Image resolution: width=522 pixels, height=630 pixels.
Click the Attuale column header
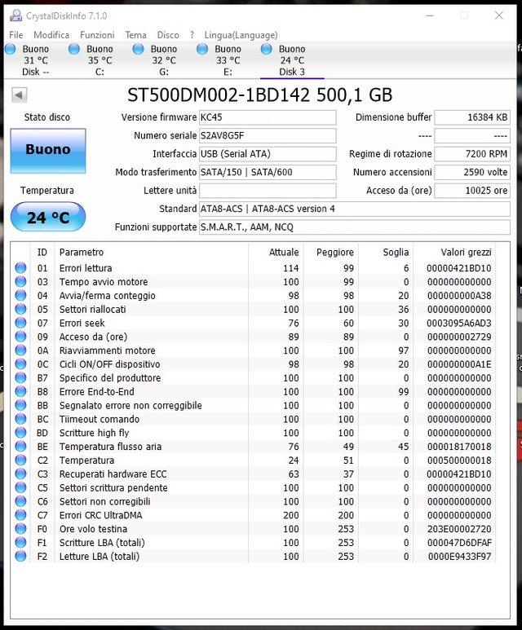(276, 252)
